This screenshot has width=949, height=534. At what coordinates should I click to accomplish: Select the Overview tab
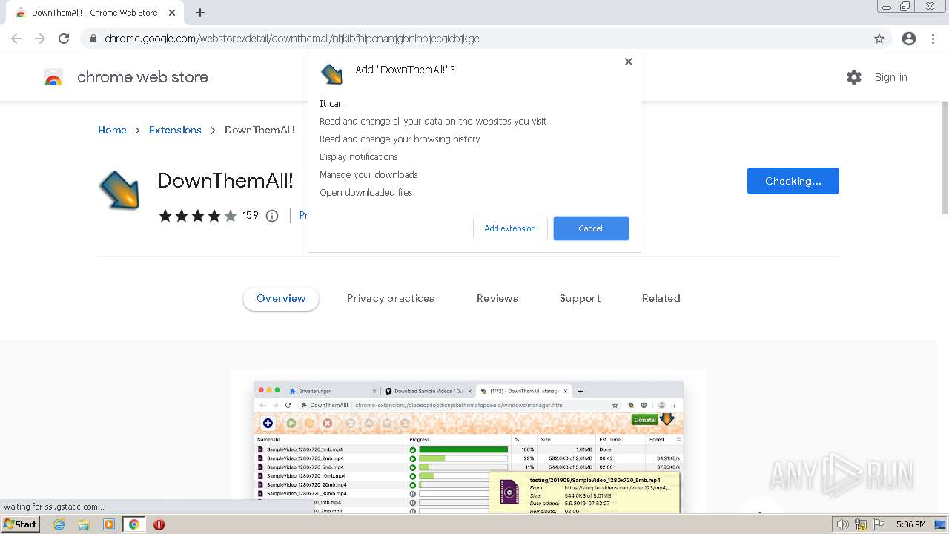(x=281, y=299)
